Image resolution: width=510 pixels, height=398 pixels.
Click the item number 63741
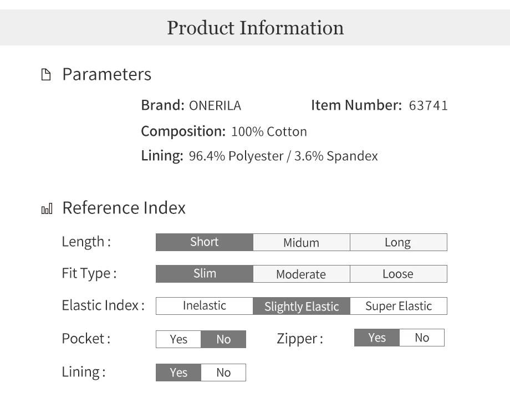pyautogui.click(x=428, y=106)
